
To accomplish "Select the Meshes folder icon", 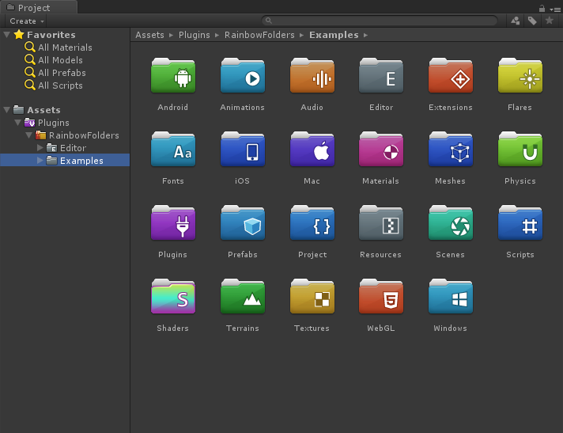I will (x=451, y=149).
